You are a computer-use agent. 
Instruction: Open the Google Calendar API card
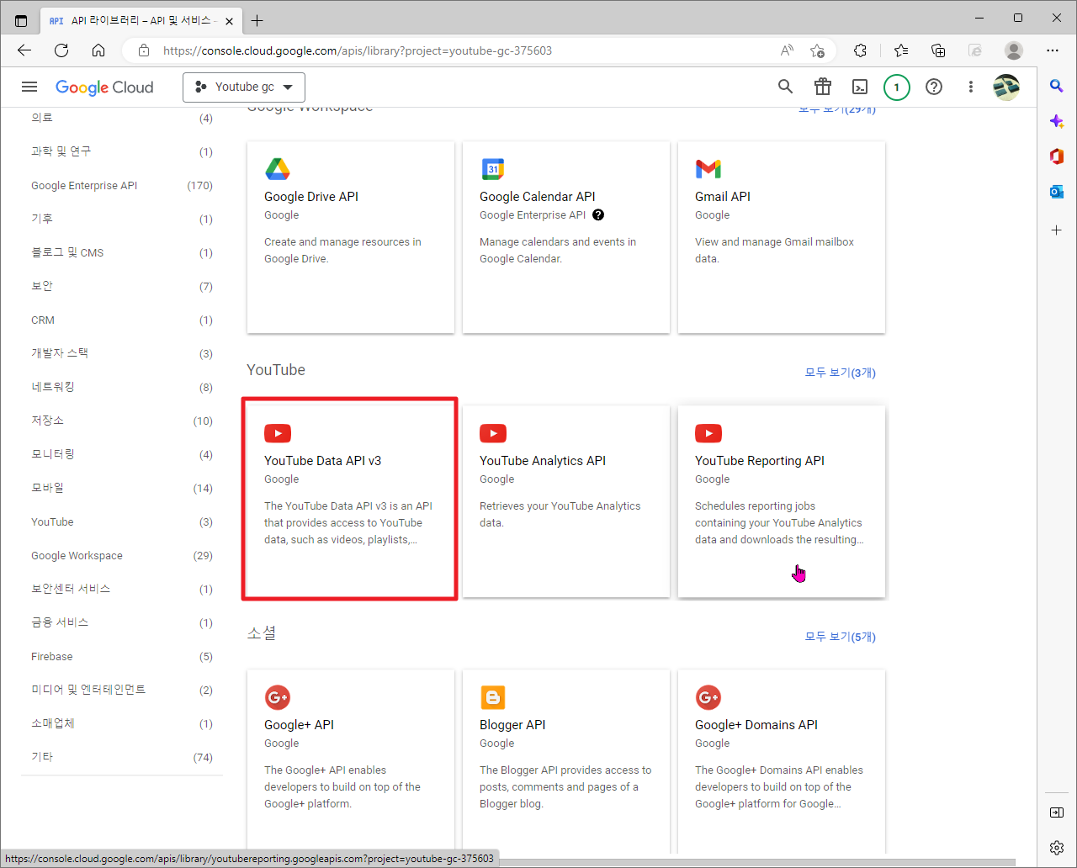pyautogui.click(x=566, y=237)
